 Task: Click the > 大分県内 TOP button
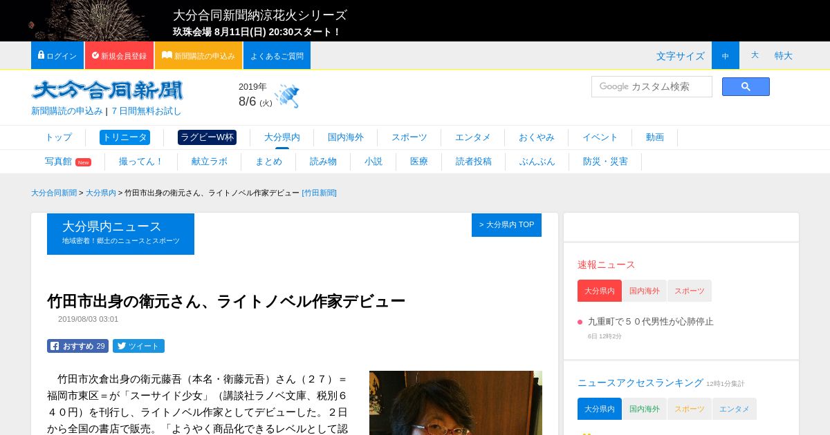pyautogui.click(x=506, y=225)
